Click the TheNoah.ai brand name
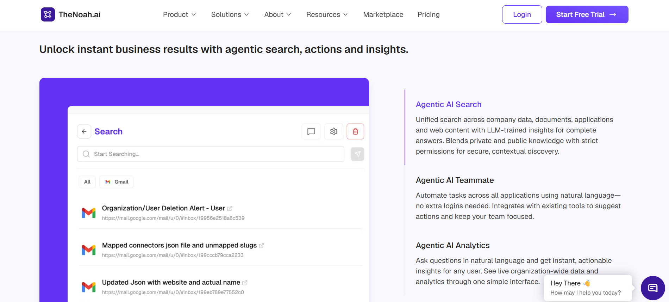Screen dimensions: 669x302 tap(80, 14)
